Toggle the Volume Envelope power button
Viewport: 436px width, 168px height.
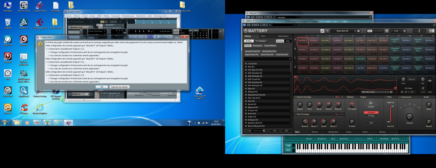point(295,97)
